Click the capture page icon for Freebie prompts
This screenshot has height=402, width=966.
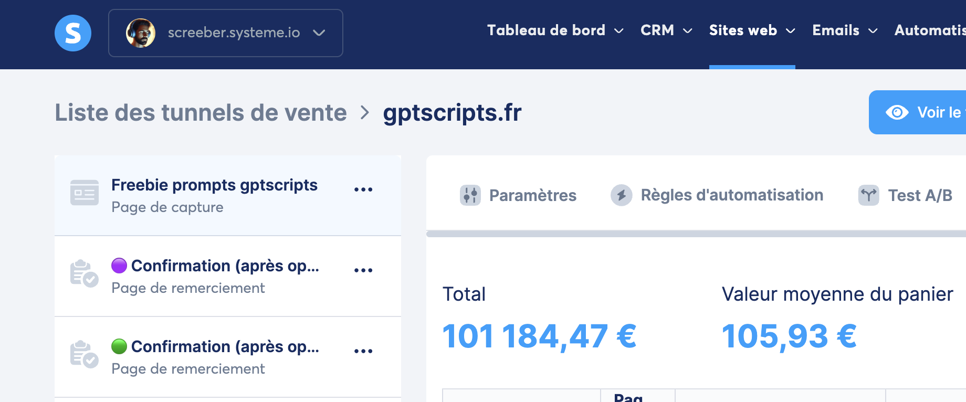[x=85, y=193]
